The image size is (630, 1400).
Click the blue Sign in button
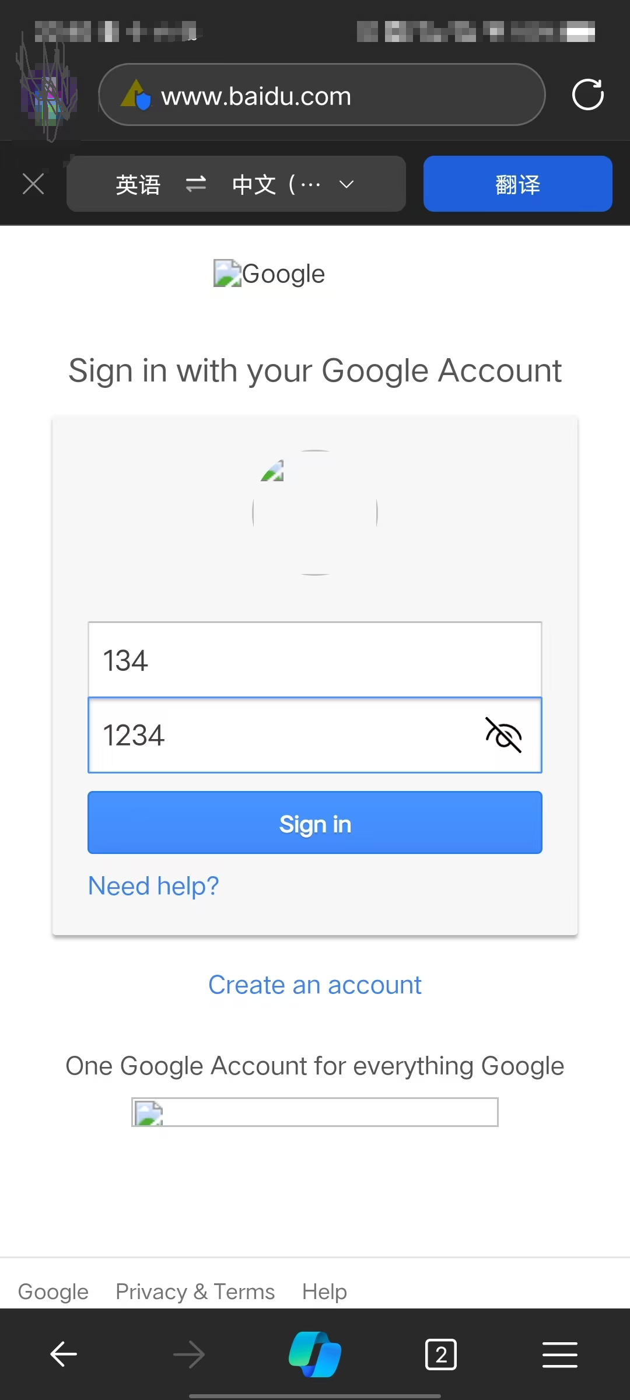coord(315,823)
